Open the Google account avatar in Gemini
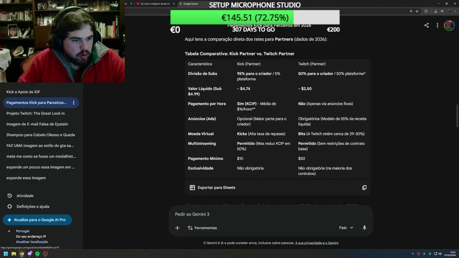 click(x=449, y=25)
